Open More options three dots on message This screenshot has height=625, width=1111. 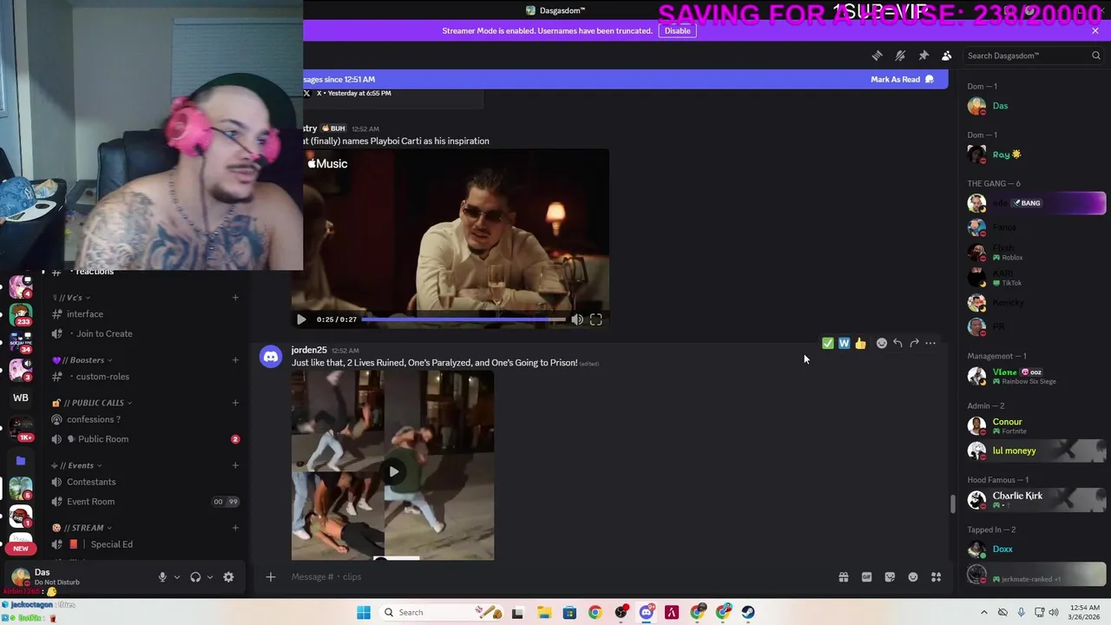pos(930,344)
